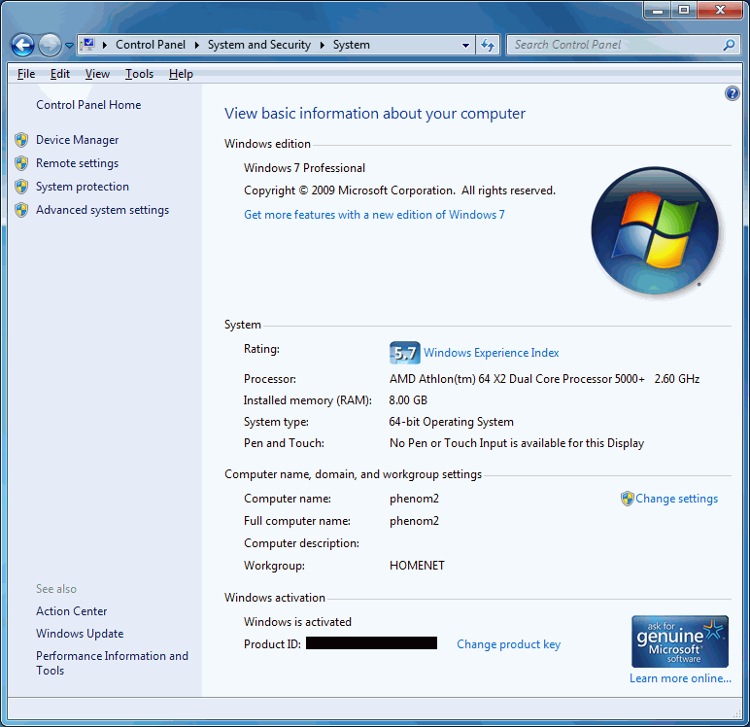Click the 8.00 GB memory value
The image size is (750, 727).
(408, 400)
